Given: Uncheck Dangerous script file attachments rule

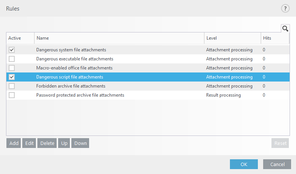Looking at the screenshot, I should [12, 77].
